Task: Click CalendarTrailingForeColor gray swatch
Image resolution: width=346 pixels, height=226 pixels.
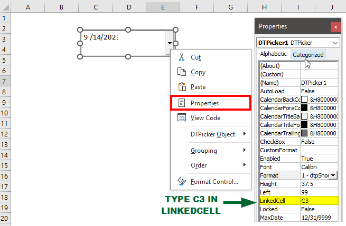Action: click(304, 133)
